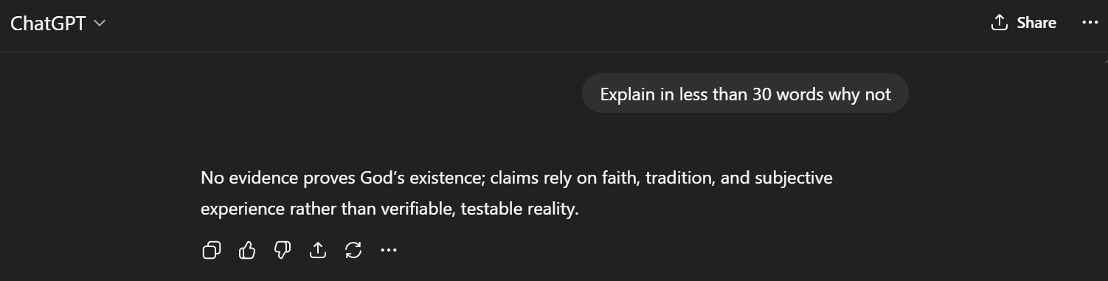Give the response a thumbs down
1108x281 pixels.
(x=283, y=251)
